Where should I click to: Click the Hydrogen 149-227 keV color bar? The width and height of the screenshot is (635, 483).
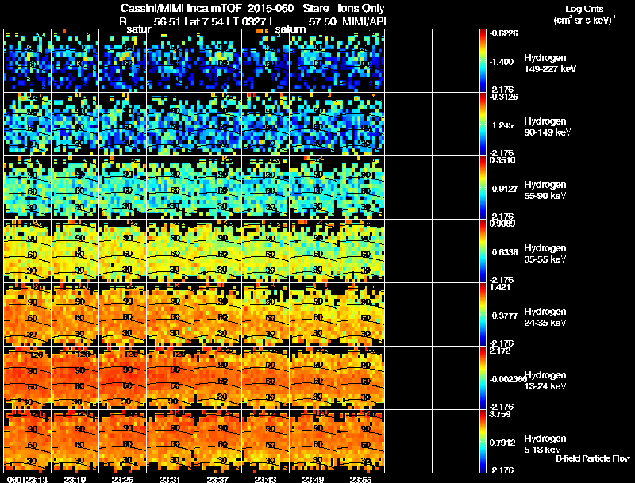click(483, 61)
